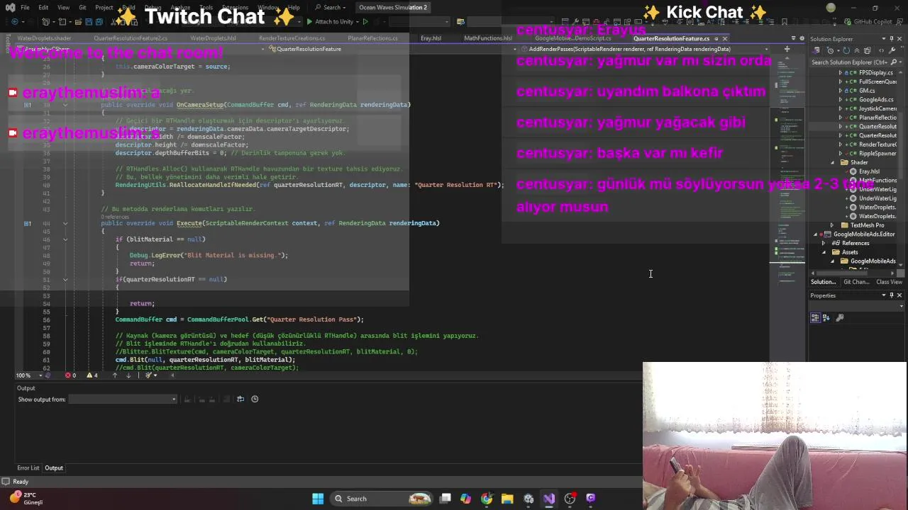Click the Attach to Unity play icon

[x=309, y=21]
